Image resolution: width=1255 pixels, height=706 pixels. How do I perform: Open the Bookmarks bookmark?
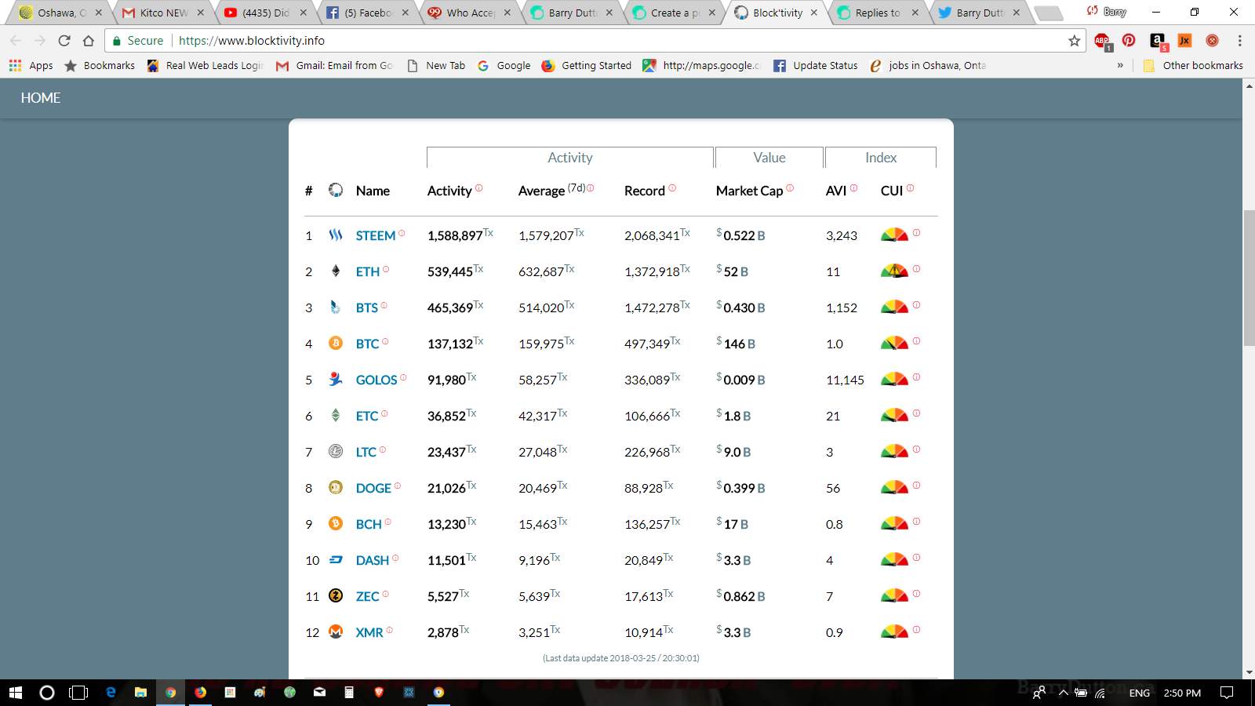(100, 65)
